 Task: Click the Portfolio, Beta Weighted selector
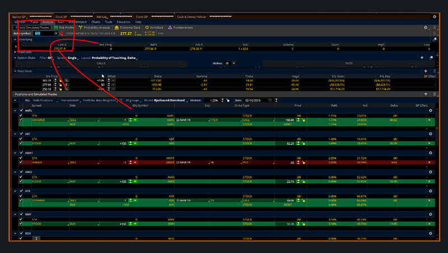tap(98, 100)
